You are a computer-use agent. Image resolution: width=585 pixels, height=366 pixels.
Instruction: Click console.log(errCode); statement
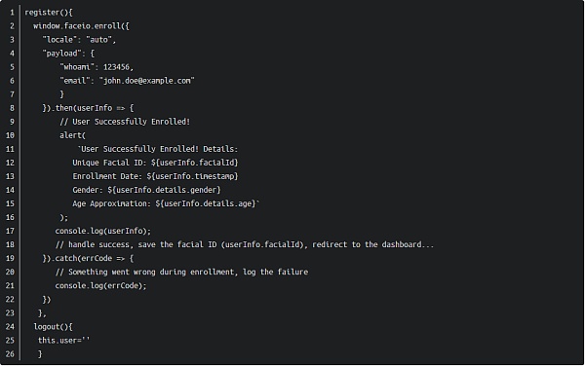100,286
